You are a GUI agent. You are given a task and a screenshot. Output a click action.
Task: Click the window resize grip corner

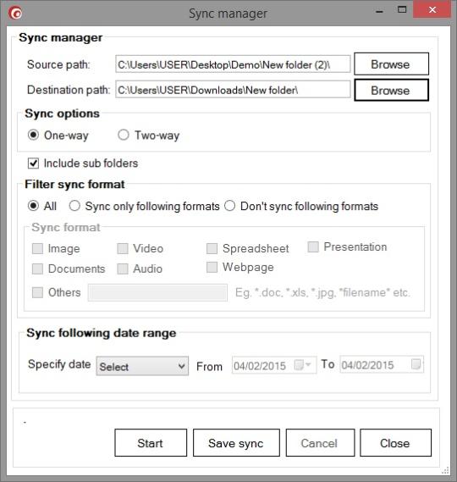[x=445, y=471]
